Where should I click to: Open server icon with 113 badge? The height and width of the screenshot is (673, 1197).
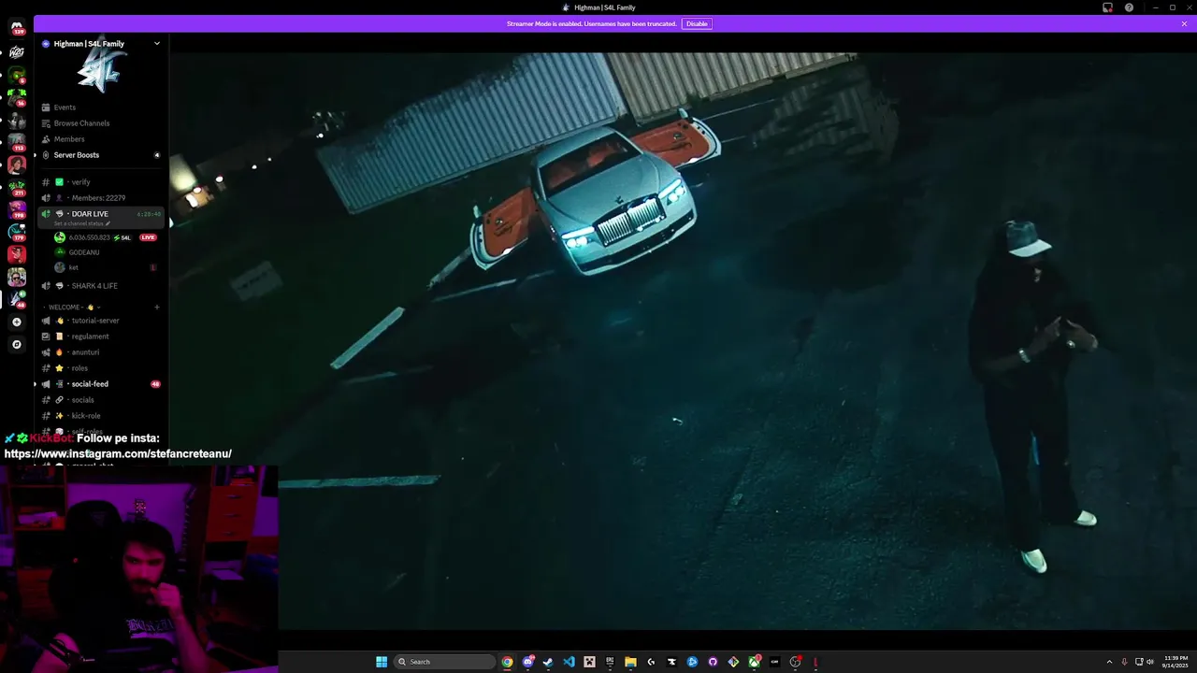[16, 142]
